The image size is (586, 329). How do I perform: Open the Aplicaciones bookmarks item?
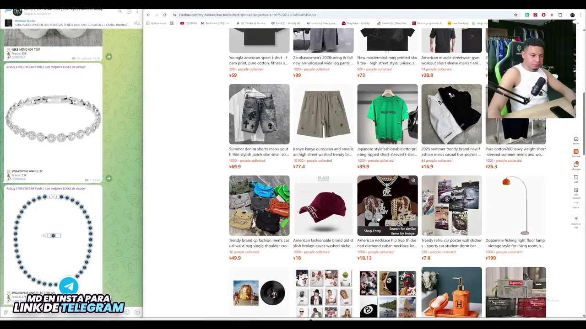(156, 23)
